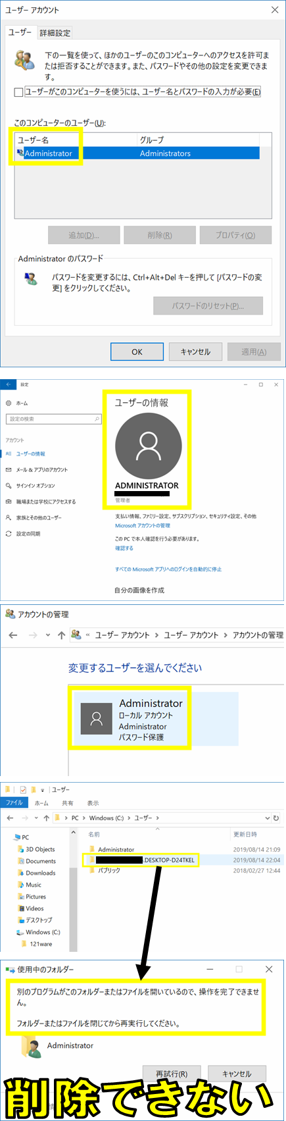The width and height of the screenshot is (286, 1121).
Task: Open ユーザーの情報 in the Settings sidebar
Action: coord(30,454)
